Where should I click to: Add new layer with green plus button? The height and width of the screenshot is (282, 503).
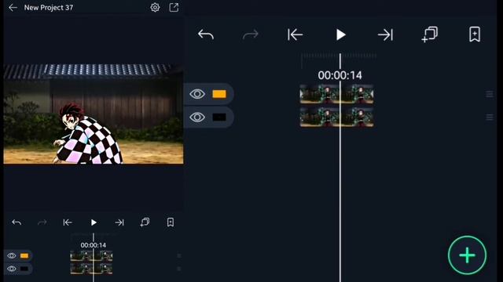[x=467, y=255]
